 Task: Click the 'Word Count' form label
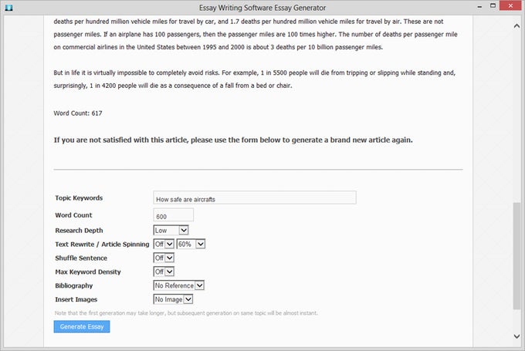(x=73, y=215)
